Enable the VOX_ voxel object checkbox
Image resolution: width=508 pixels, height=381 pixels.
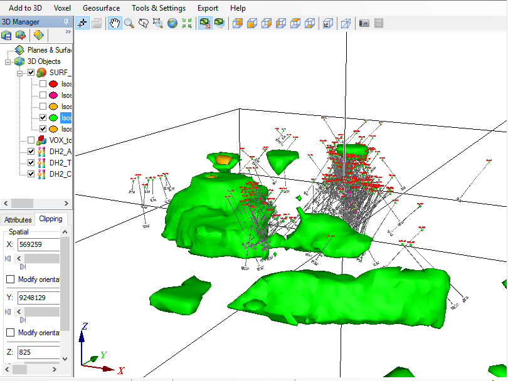tap(31, 140)
